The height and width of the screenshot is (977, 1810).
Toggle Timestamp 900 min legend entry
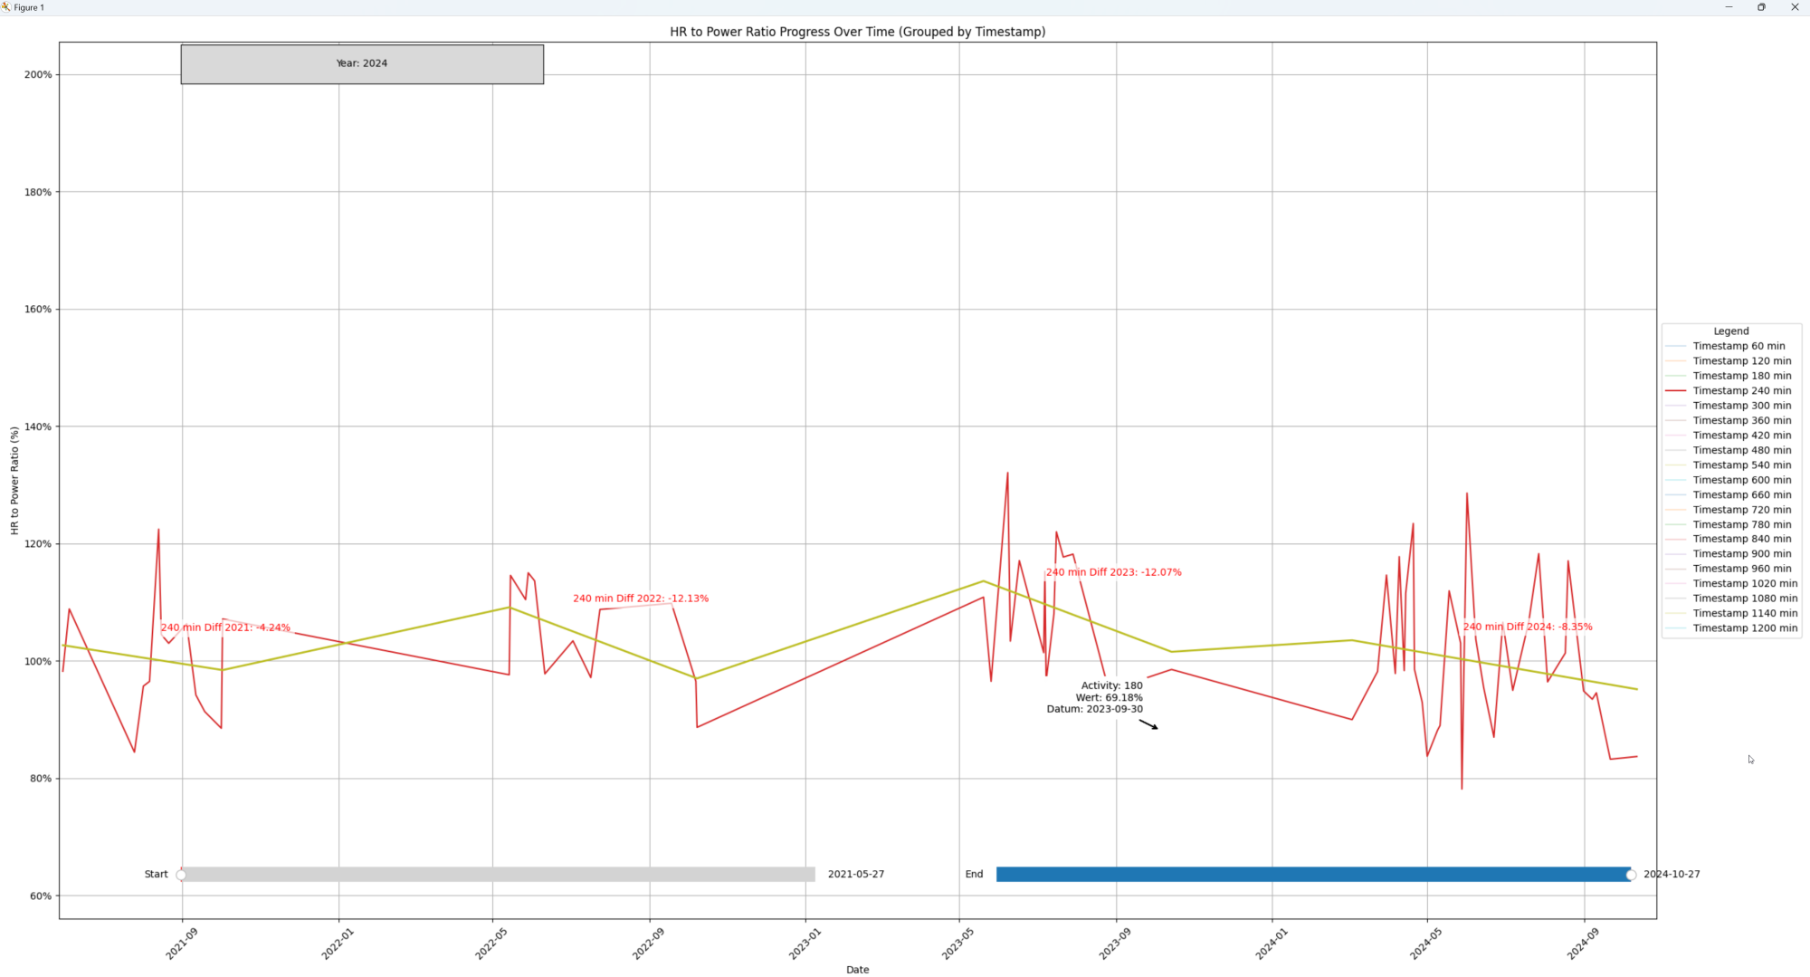[1728, 554]
